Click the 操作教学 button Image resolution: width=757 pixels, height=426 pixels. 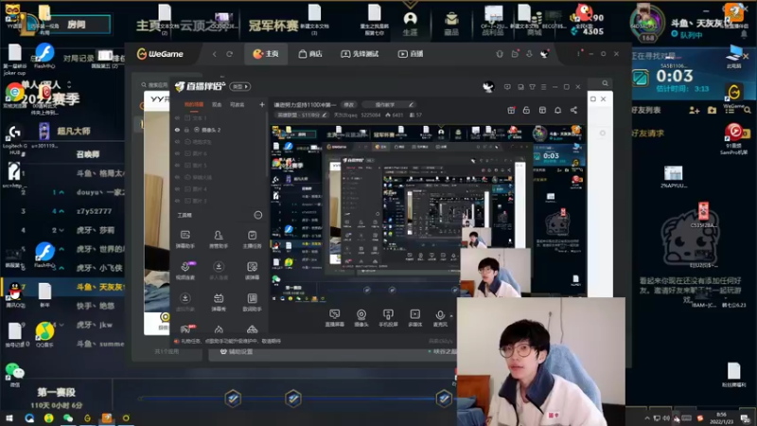pos(388,104)
